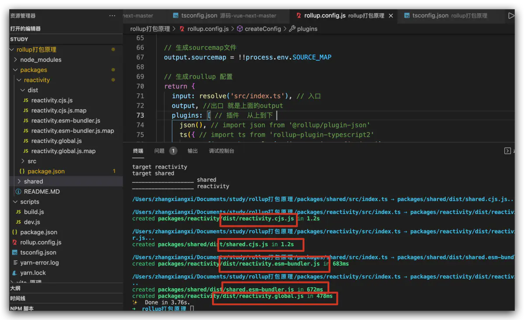Open explorer more actions ellipsis menu
Viewport: 524px width, 320px height.
tap(112, 16)
